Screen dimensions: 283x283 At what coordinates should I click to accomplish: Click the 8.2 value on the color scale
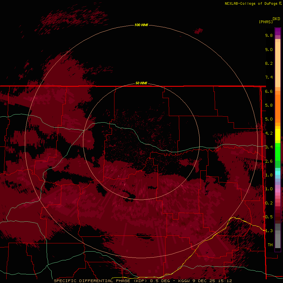(x=269, y=64)
